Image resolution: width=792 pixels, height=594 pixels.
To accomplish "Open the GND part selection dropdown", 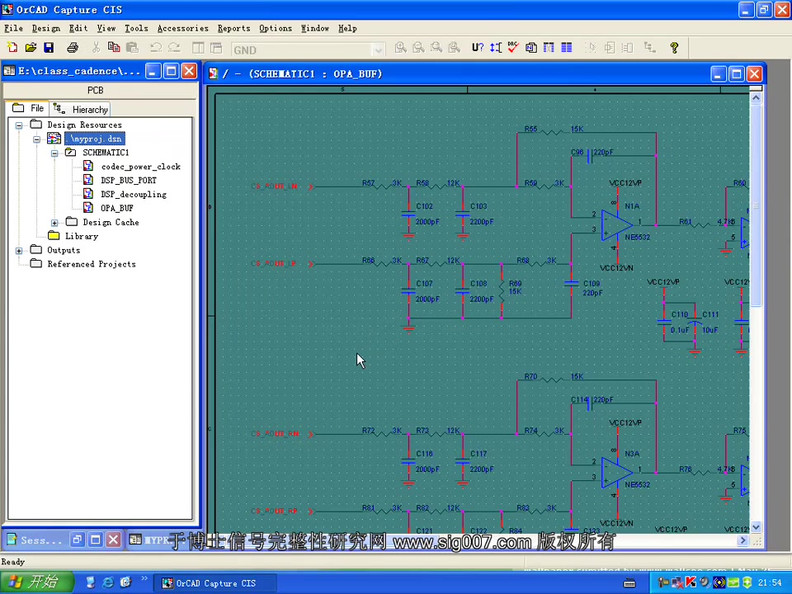I will tap(378, 49).
